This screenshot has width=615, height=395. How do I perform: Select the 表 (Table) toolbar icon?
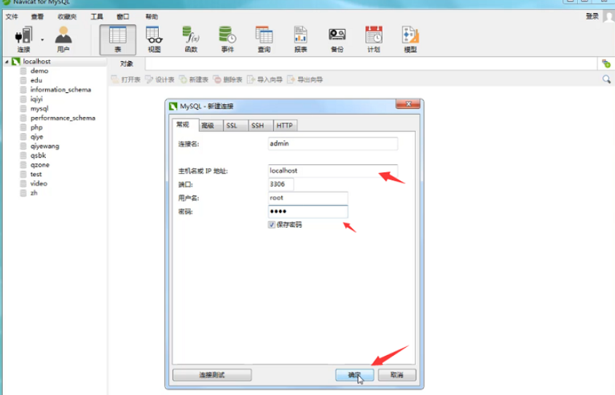tap(117, 39)
